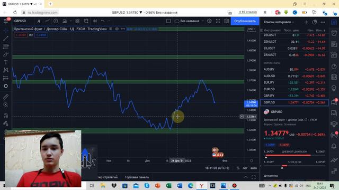
Task: Switch the chart to fullscreen mode
Action: pos(218,21)
